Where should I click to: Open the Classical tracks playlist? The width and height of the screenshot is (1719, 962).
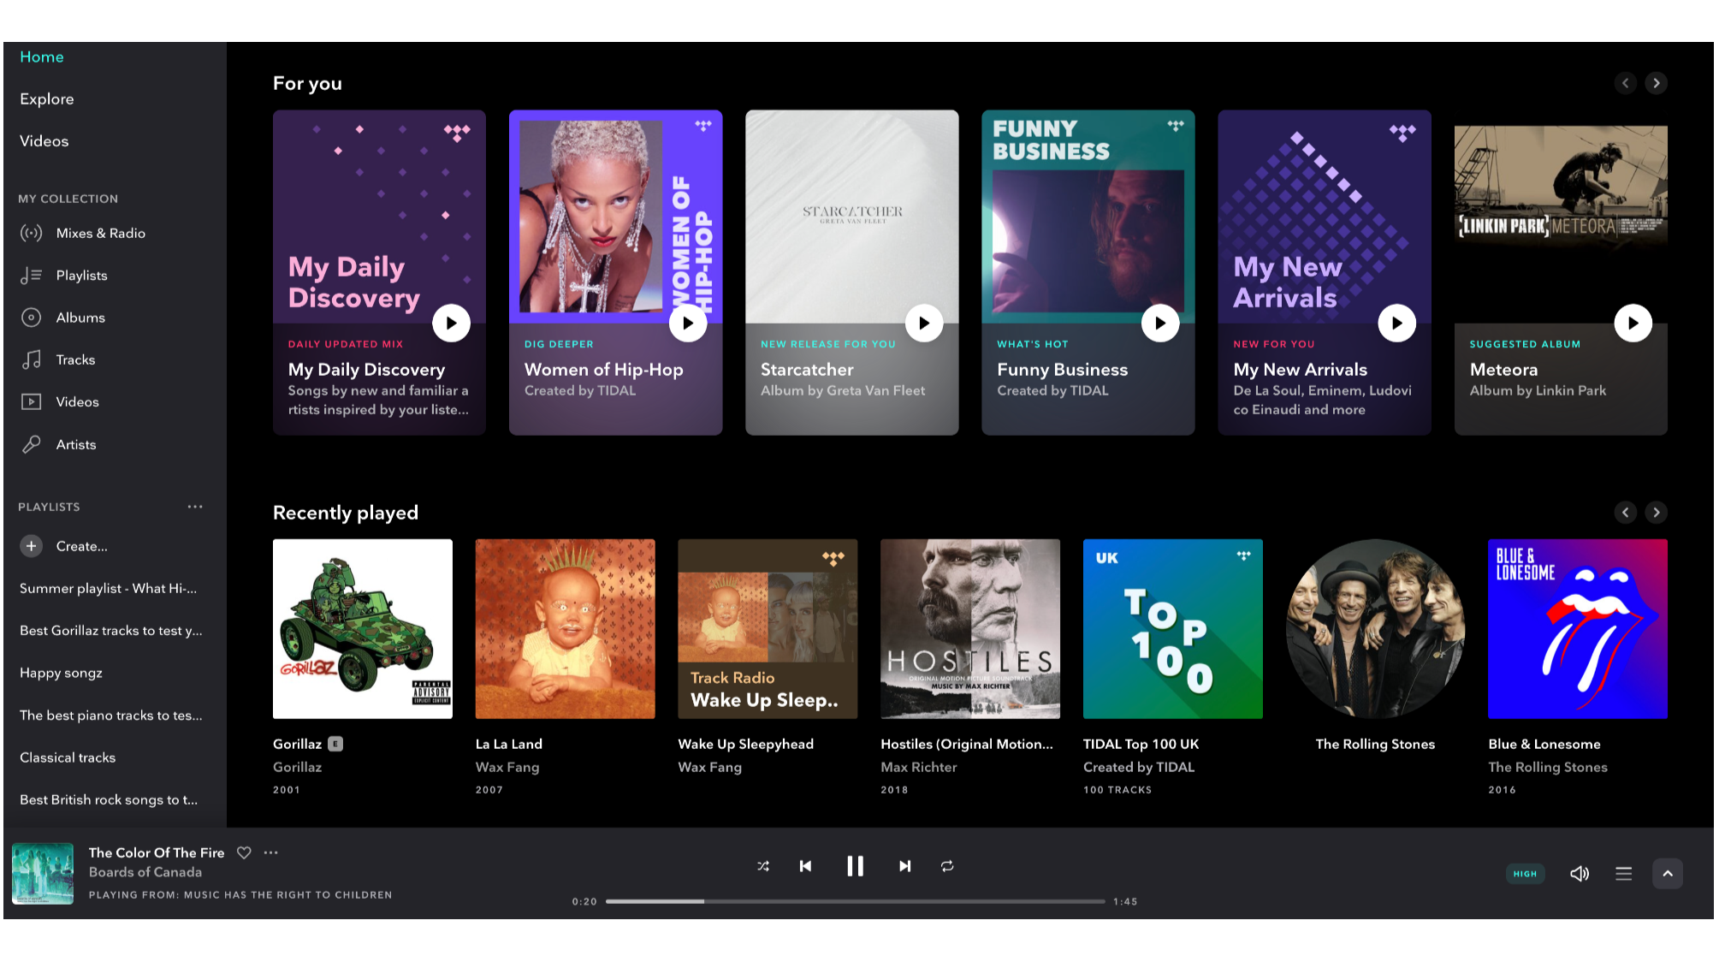click(68, 757)
